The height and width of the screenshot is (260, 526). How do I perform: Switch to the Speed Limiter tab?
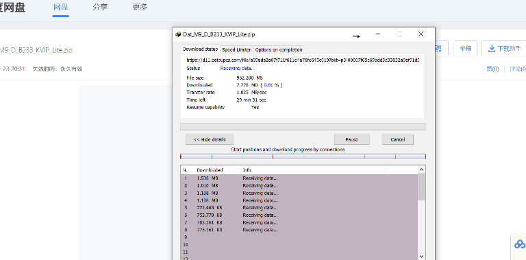tap(236, 49)
